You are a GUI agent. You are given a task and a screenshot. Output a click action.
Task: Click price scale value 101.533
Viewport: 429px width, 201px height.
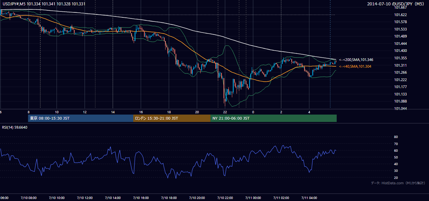401,29
